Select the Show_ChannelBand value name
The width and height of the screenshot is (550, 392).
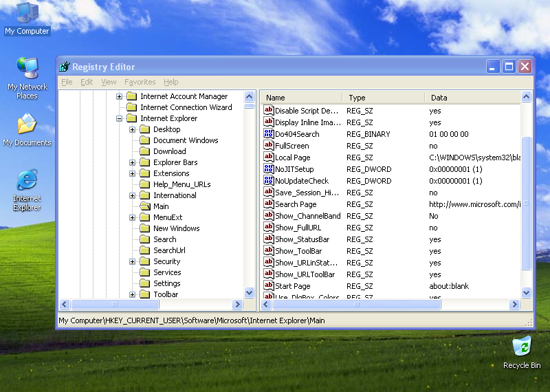click(x=307, y=216)
